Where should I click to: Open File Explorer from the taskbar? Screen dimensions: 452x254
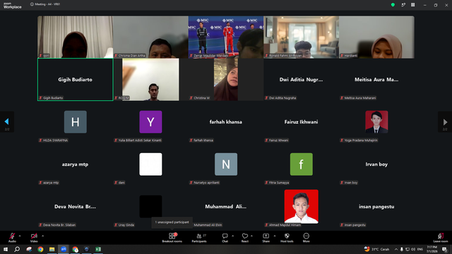point(52,249)
